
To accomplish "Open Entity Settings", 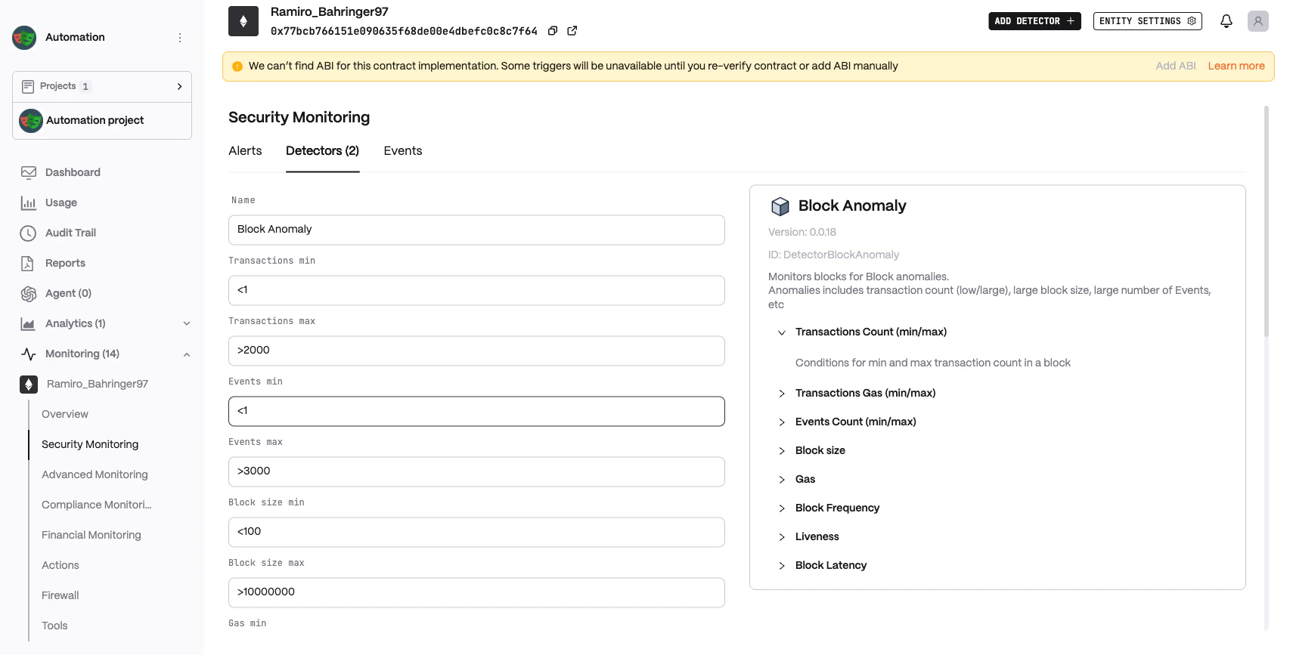I will 1148,21.
